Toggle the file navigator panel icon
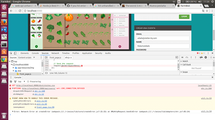 coord(46,57)
